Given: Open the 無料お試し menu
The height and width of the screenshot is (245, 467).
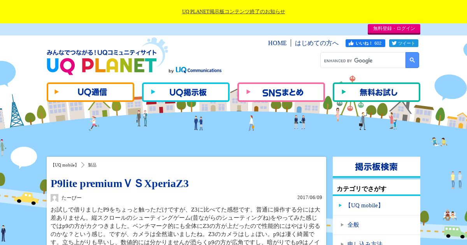Looking at the screenshot, I should [376, 92].
